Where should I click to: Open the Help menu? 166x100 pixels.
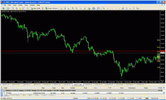coord(38,5)
